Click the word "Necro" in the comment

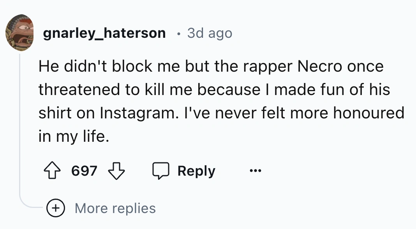coord(319,67)
